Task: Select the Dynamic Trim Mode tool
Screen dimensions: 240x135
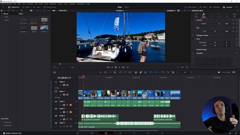Action: [x=110, y=72]
